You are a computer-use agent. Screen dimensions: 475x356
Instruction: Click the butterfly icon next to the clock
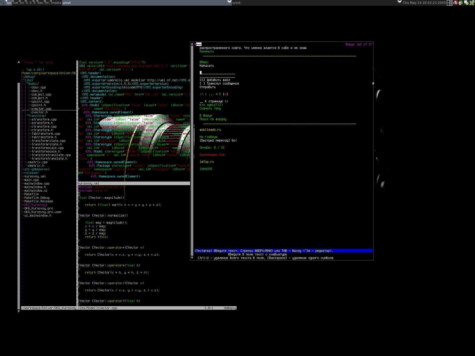399,2
